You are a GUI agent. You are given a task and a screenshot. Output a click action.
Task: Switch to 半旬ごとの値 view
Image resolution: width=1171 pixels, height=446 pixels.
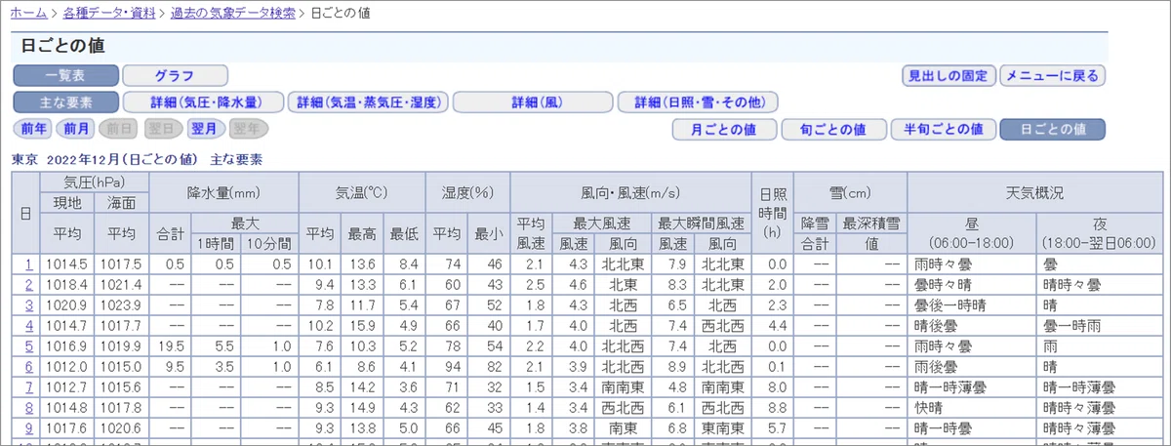[943, 129]
